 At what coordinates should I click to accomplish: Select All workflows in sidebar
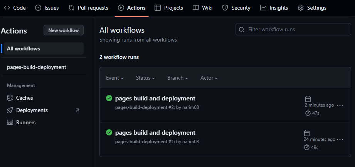click(x=44, y=48)
